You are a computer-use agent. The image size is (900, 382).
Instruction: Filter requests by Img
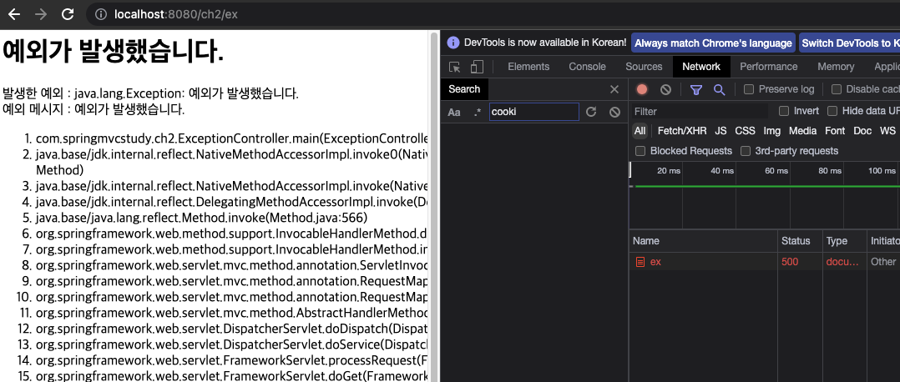click(772, 131)
